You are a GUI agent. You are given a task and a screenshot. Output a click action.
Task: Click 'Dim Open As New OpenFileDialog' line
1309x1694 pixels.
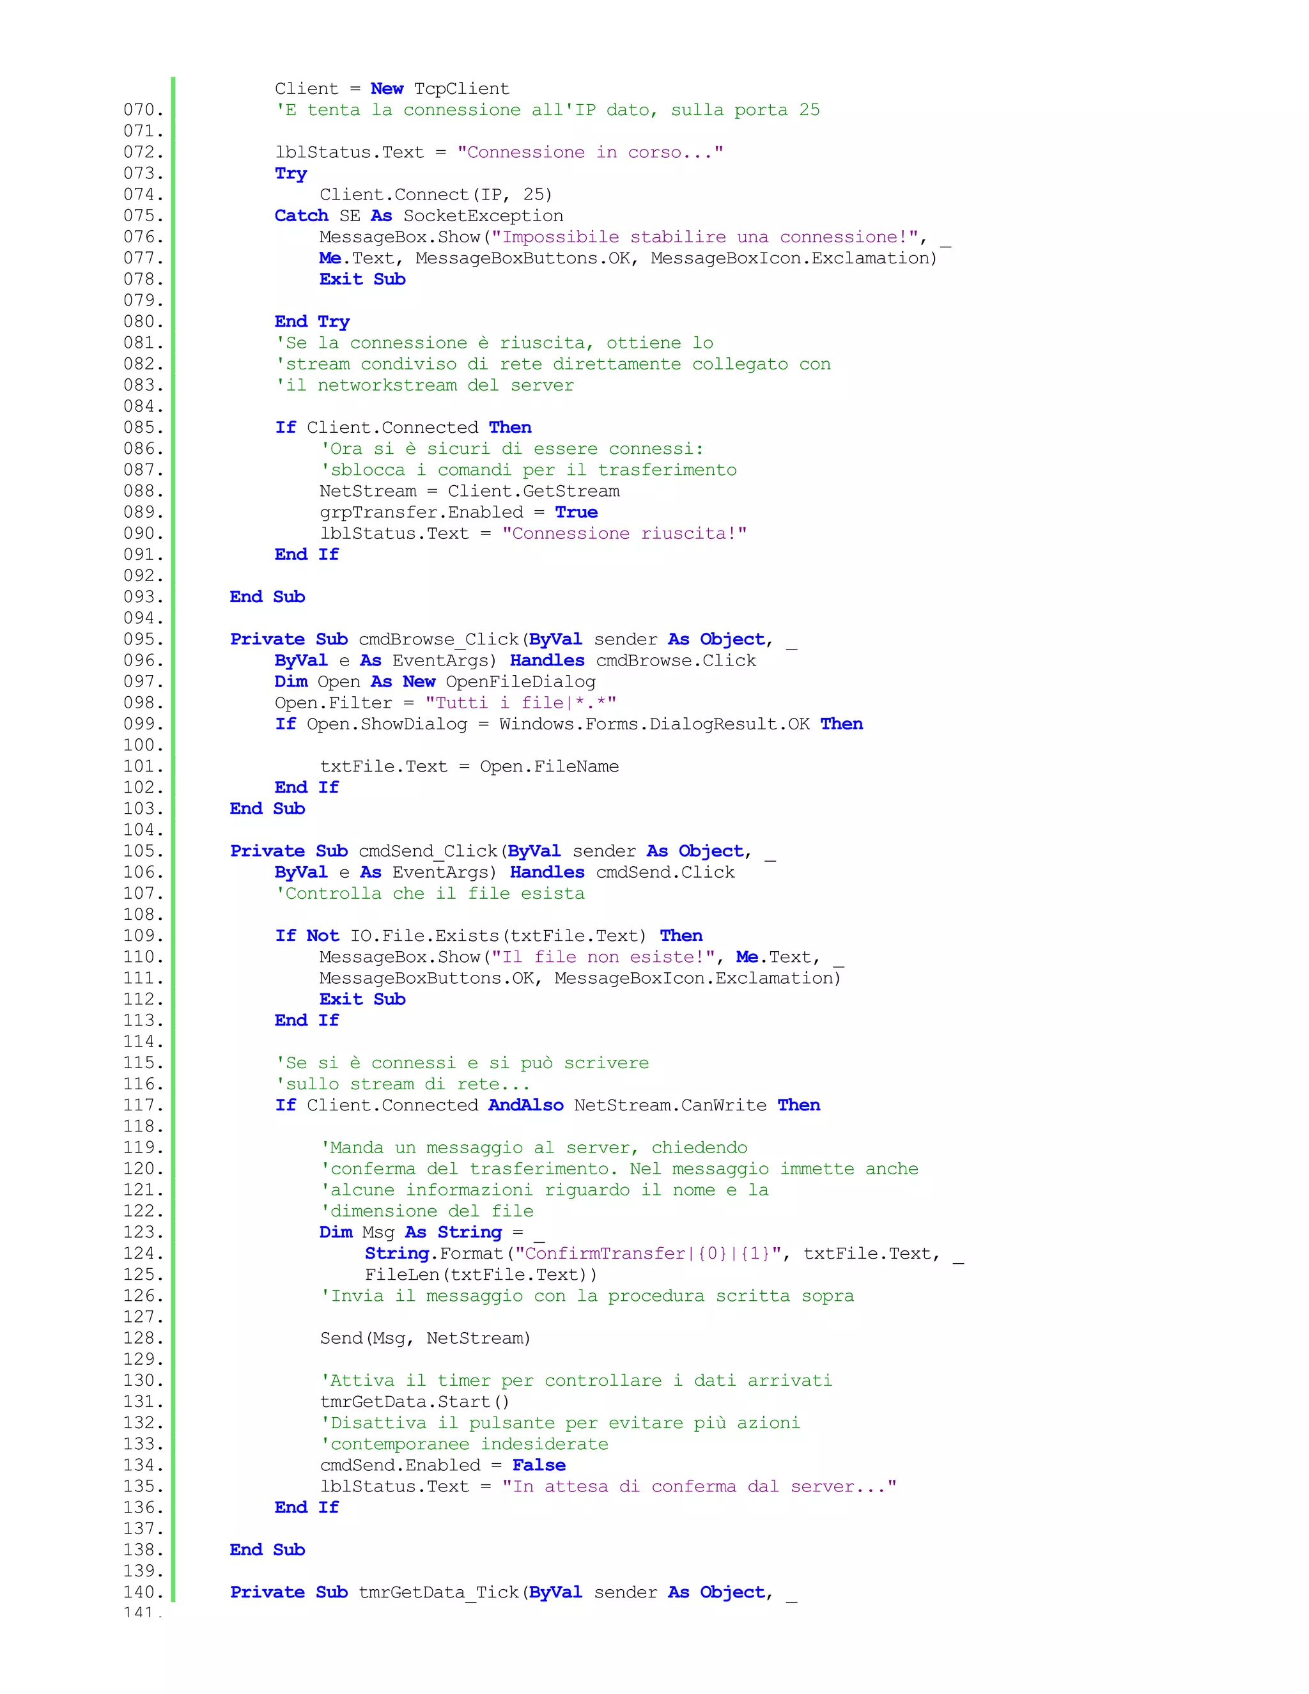pos(435,682)
